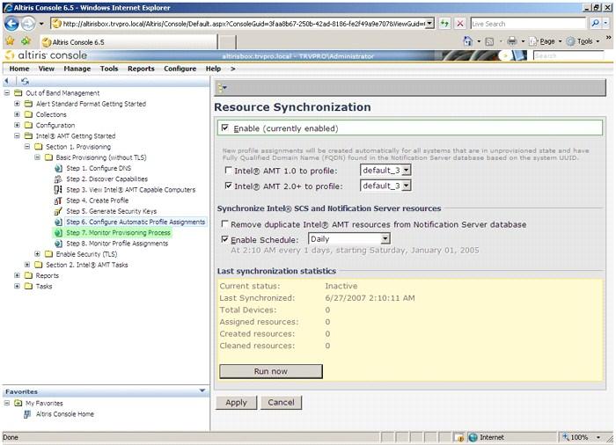Open the Tools menu in console menubar
Screen dimensions: 616x445
coord(109,69)
